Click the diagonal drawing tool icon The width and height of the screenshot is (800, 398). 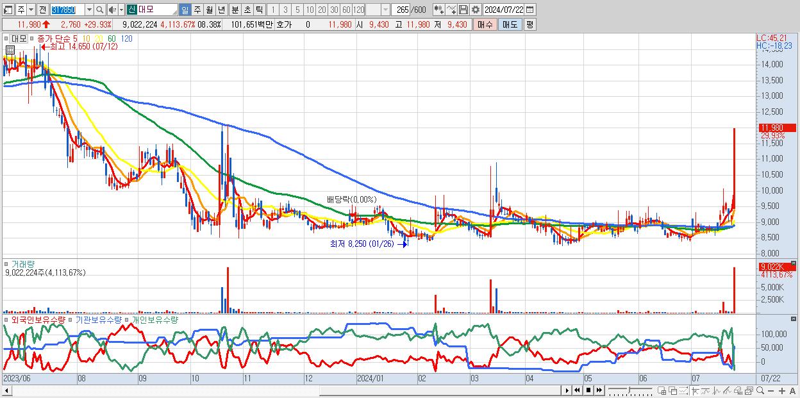click(727, 390)
